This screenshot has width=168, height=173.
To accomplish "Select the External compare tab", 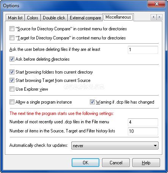I will pyautogui.click(x=85, y=18).
